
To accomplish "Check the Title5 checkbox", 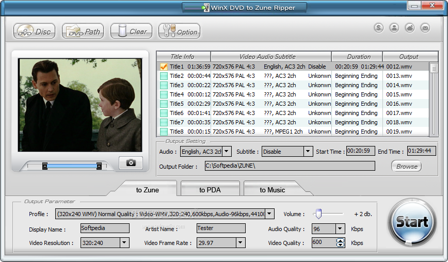I will tap(164, 104).
